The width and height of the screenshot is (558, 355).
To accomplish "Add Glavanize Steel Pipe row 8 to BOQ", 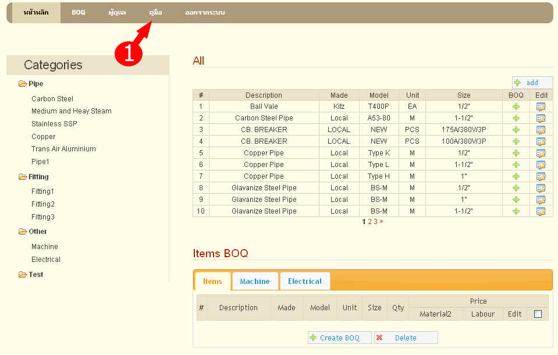I will (x=516, y=188).
